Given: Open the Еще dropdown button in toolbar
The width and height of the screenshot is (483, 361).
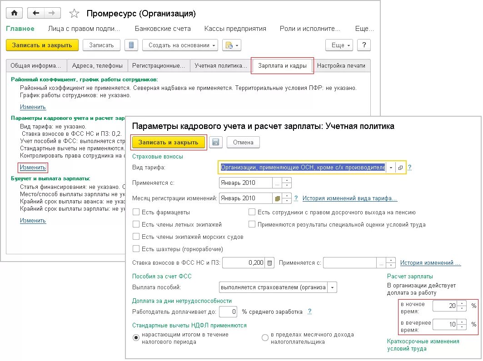Looking at the screenshot, I should coord(339,45).
